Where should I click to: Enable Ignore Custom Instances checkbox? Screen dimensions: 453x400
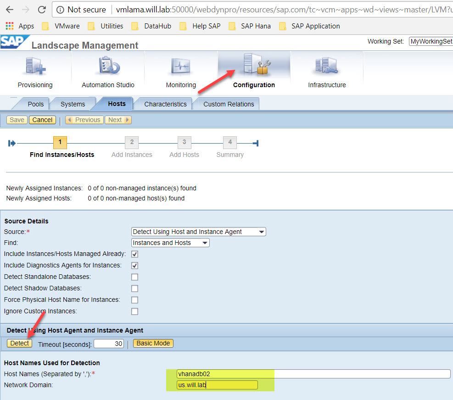134,311
